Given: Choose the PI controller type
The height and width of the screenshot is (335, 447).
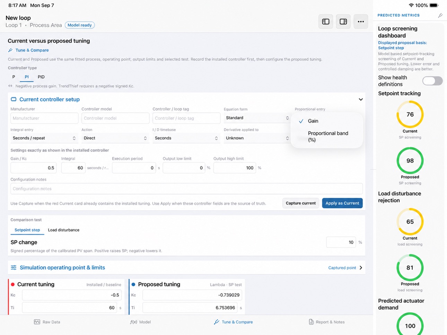Looking at the screenshot, I should (27, 77).
